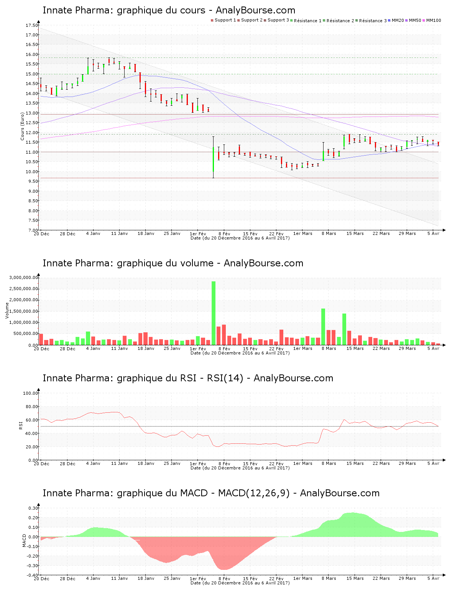Click the MM20 blue legend square
Viewport: 460px width, 594px height.
tap(389, 20)
